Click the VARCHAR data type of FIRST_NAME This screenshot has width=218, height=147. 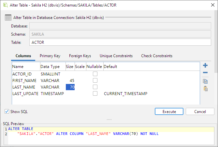click(x=50, y=81)
